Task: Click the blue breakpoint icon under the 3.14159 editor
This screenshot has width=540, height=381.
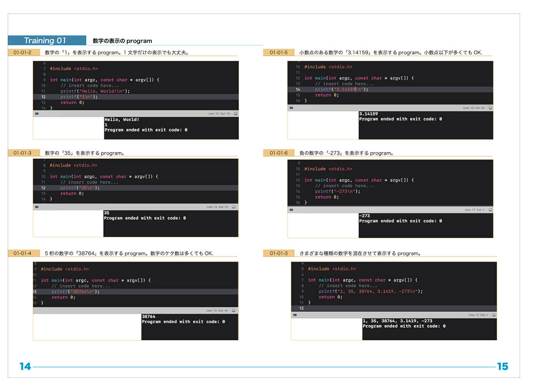Action: click(x=291, y=108)
